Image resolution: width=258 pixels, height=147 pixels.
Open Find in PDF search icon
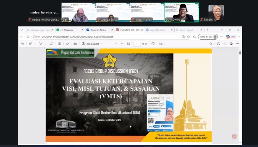(210, 44)
